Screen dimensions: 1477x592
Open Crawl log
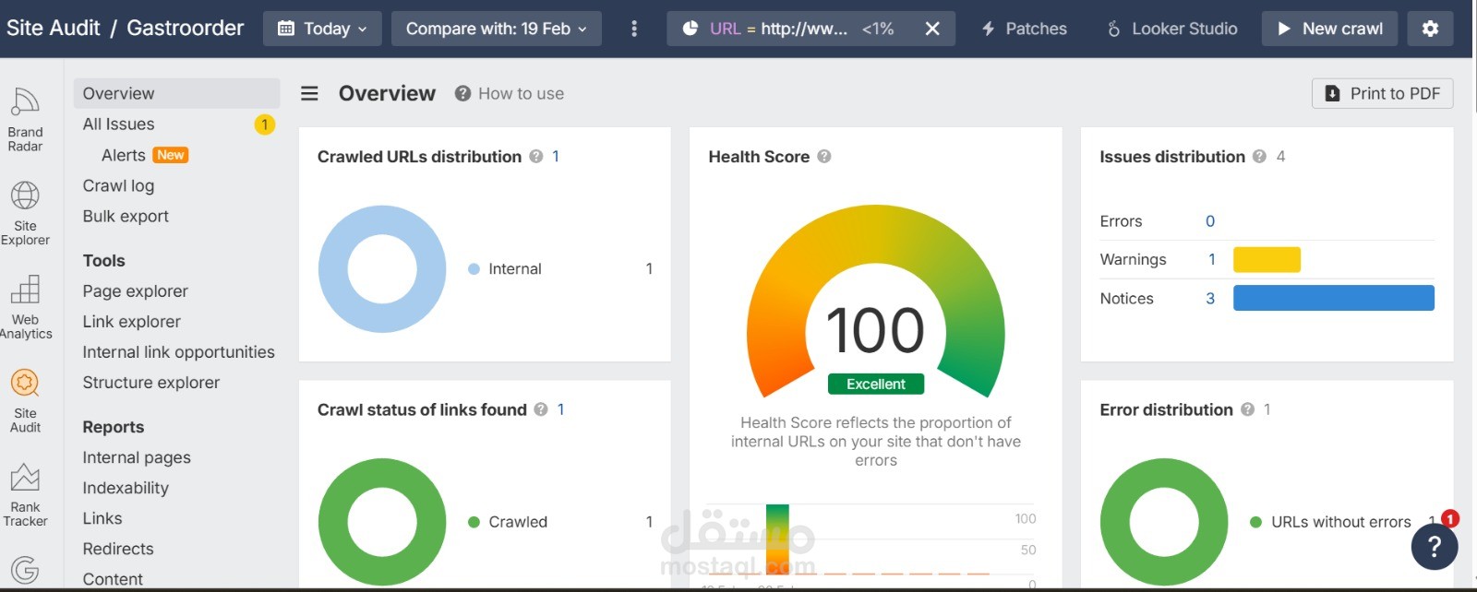(x=118, y=185)
